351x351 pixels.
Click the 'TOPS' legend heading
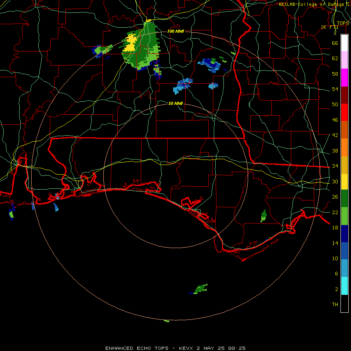click(343, 23)
